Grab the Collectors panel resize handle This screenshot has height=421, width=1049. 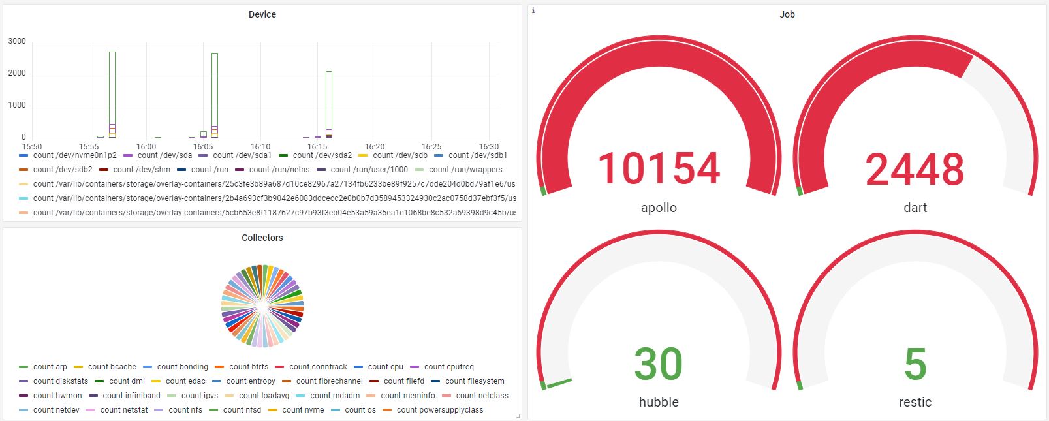(518, 416)
